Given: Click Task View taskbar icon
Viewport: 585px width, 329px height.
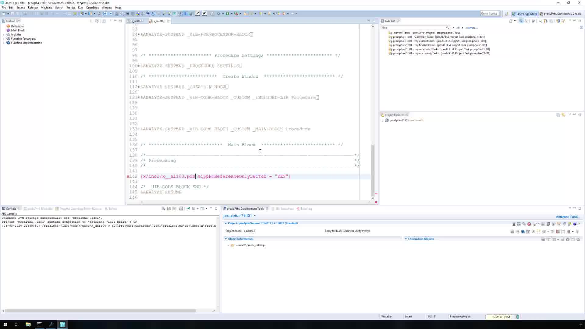Looking at the screenshot, I should 16,324.
